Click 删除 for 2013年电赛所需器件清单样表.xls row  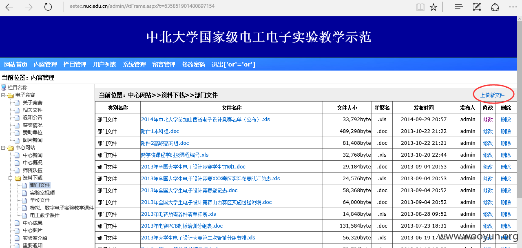coord(506,214)
